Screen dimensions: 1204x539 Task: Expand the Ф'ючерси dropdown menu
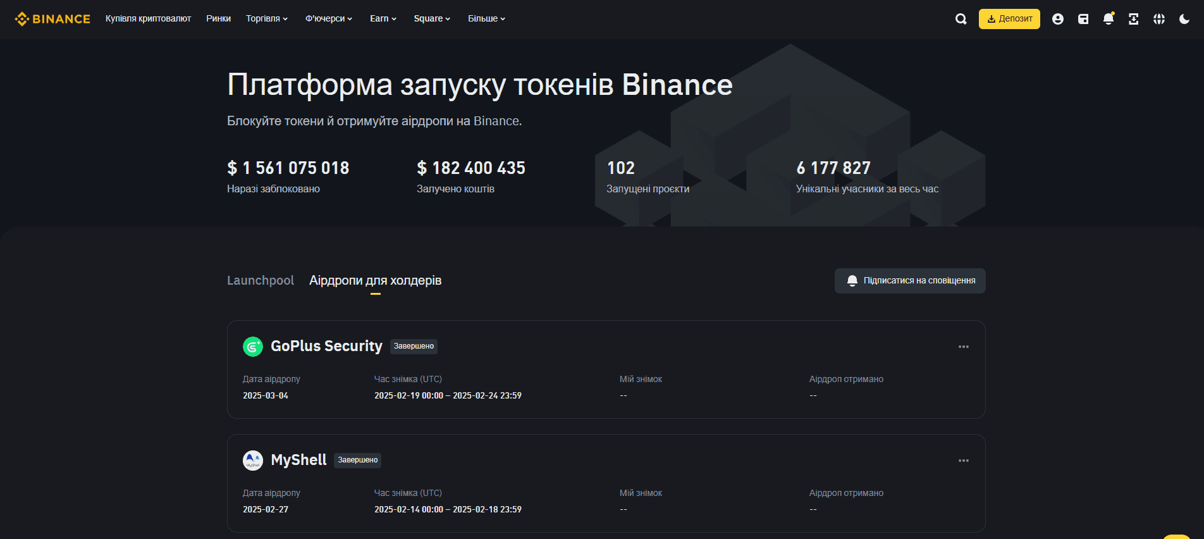[329, 19]
